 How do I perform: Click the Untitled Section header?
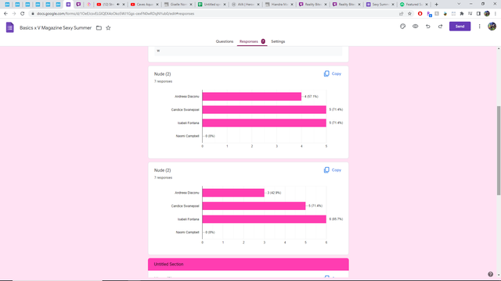[x=248, y=264]
